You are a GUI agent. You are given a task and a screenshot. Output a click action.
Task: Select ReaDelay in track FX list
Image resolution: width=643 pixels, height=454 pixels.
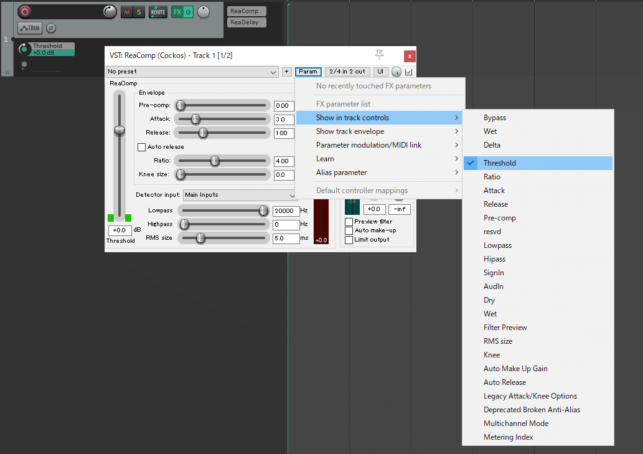click(246, 22)
